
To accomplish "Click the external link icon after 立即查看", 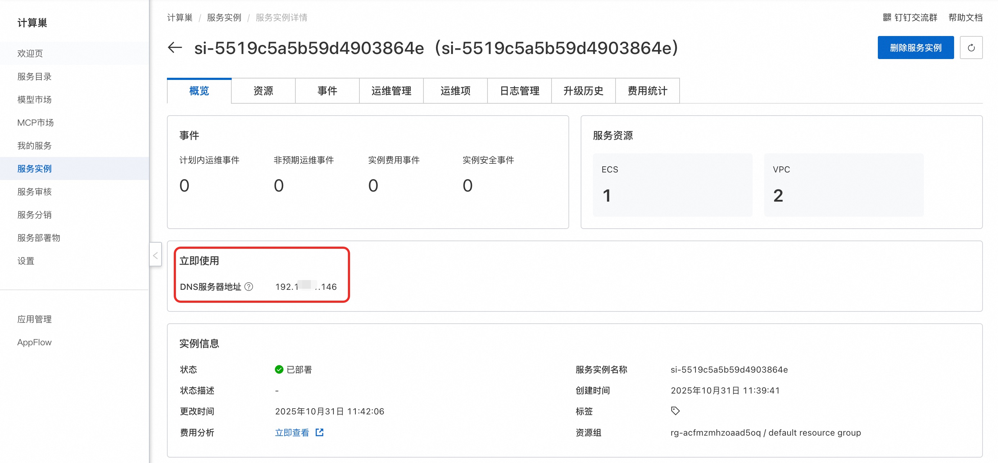I will coord(319,432).
